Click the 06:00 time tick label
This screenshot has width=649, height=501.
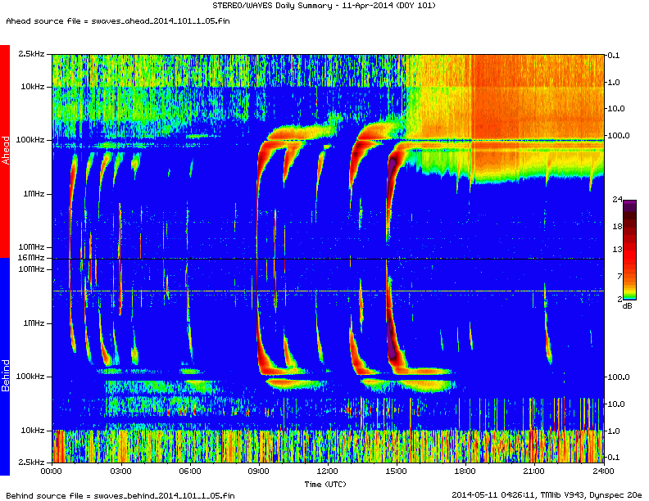pyautogui.click(x=190, y=471)
